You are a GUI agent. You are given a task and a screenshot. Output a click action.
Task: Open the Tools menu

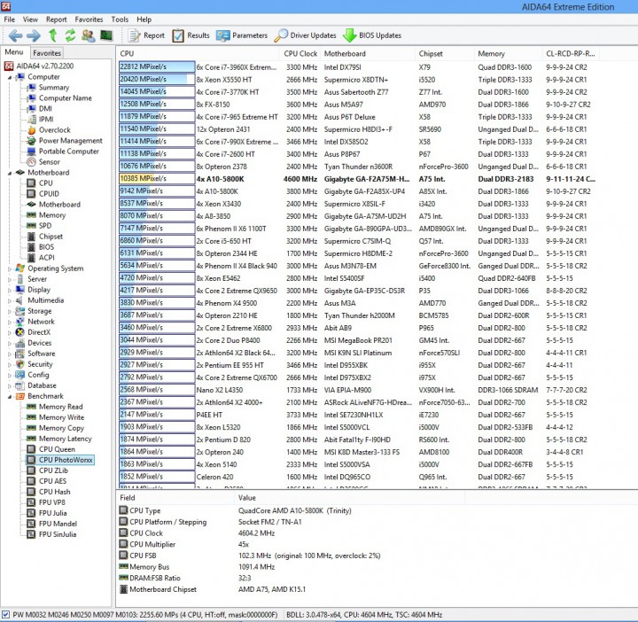120,19
